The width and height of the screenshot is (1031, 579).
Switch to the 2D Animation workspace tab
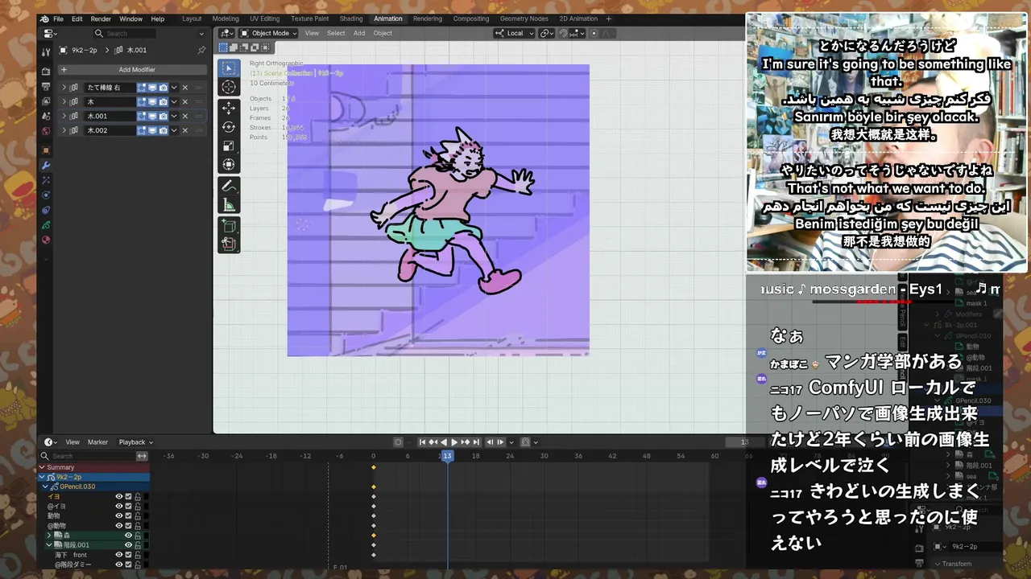pos(578,18)
